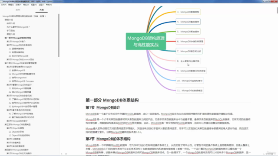
Task: Click mind map node 9、MongoDB数据分布式存储
Action: click(191, 71)
